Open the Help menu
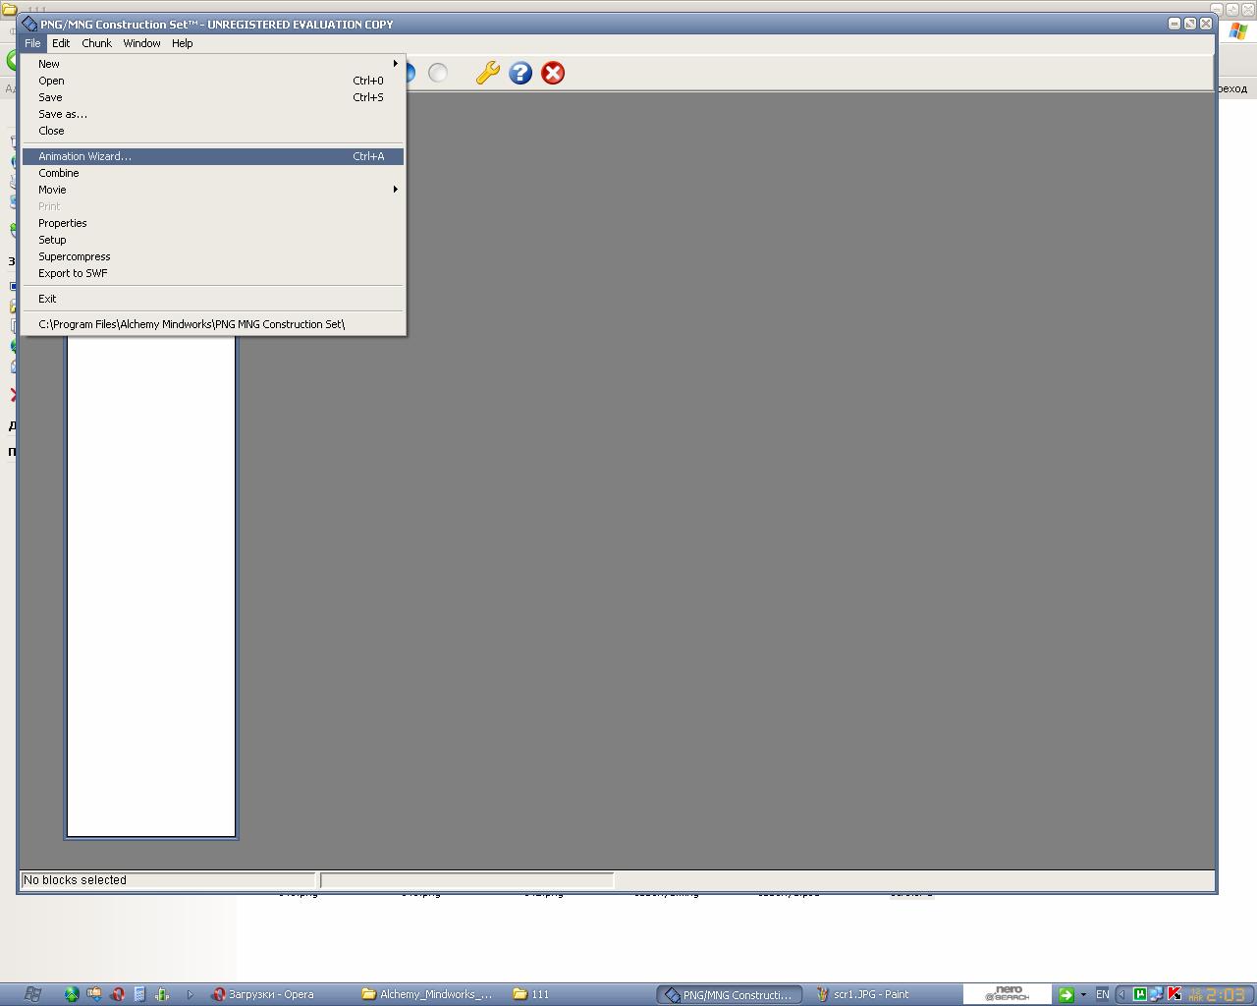 pyautogui.click(x=182, y=43)
